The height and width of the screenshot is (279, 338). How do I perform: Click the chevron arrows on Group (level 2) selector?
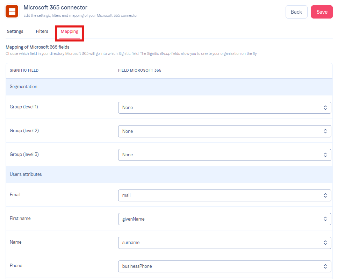coord(325,131)
